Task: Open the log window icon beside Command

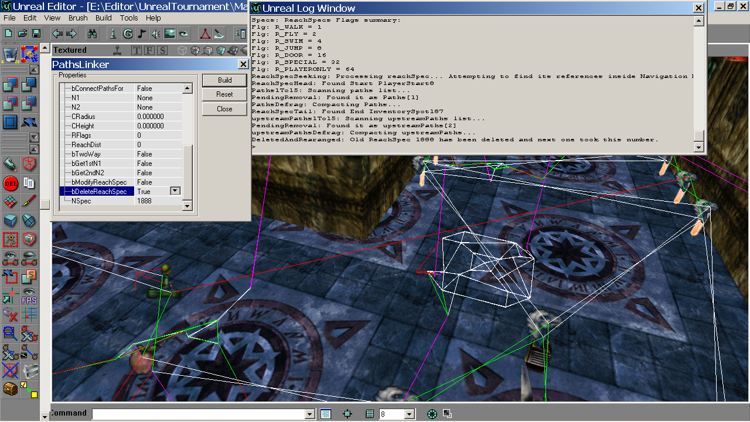Action: point(326,414)
